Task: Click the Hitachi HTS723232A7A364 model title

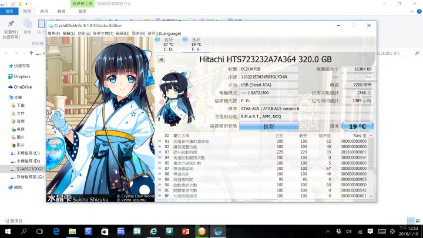Action: pos(266,59)
